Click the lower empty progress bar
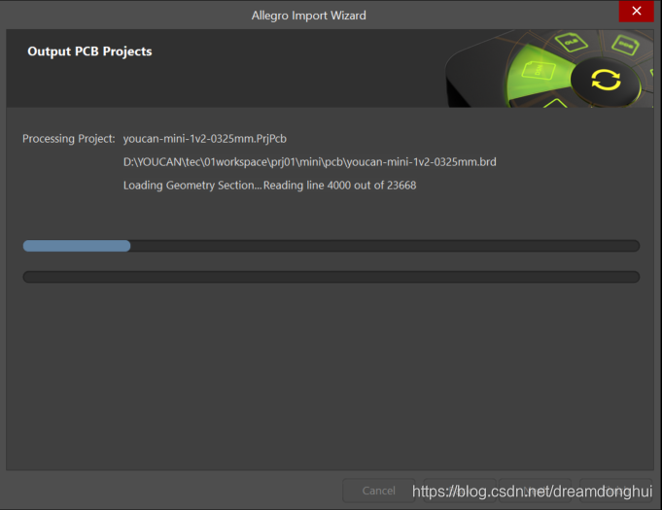Viewport: 662px width, 510px height. (331, 277)
